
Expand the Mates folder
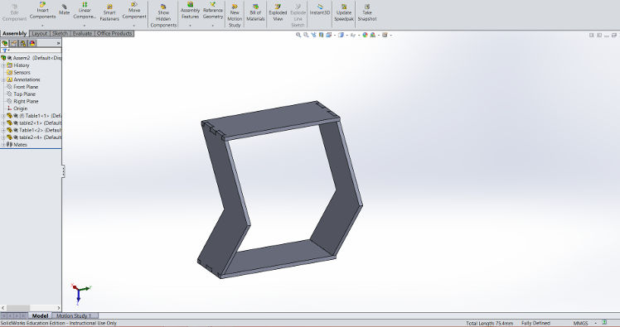3,145
